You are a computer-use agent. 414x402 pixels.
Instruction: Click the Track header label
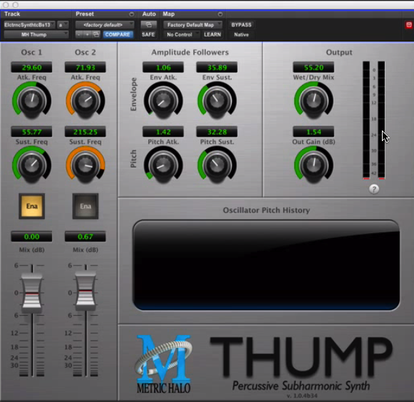tap(12, 14)
